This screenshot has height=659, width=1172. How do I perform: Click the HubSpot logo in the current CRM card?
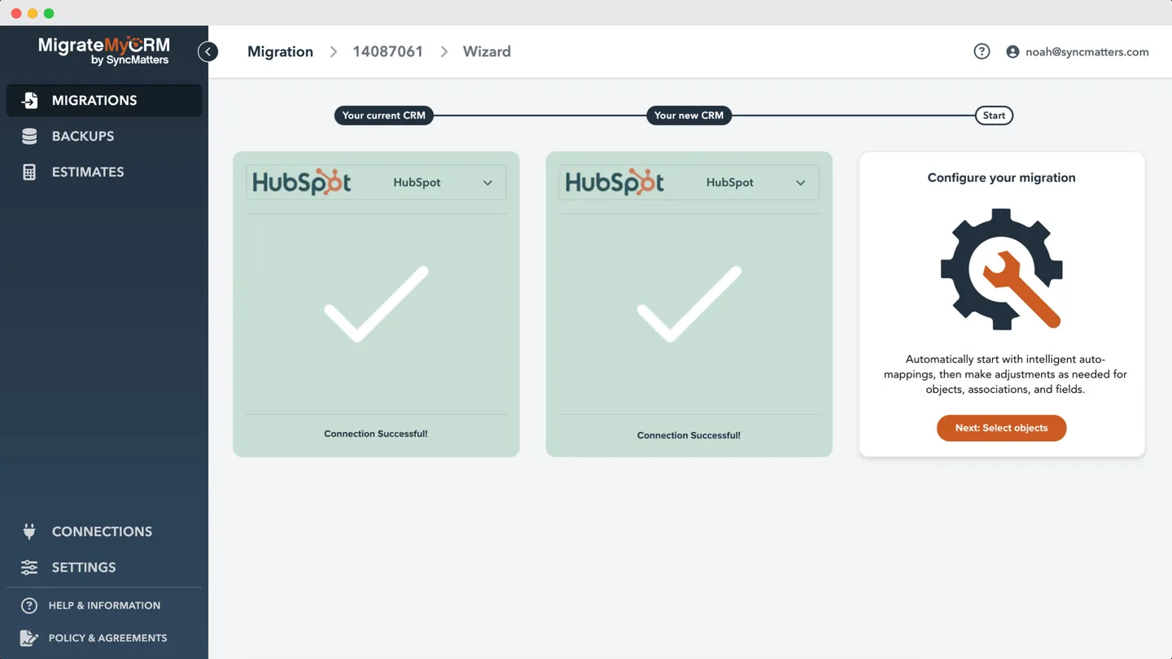click(x=302, y=182)
